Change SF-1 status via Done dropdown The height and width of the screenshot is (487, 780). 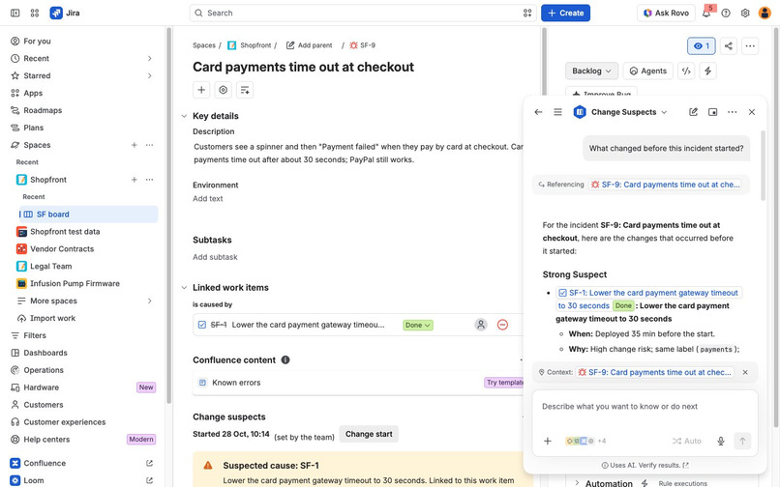[x=418, y=325]
